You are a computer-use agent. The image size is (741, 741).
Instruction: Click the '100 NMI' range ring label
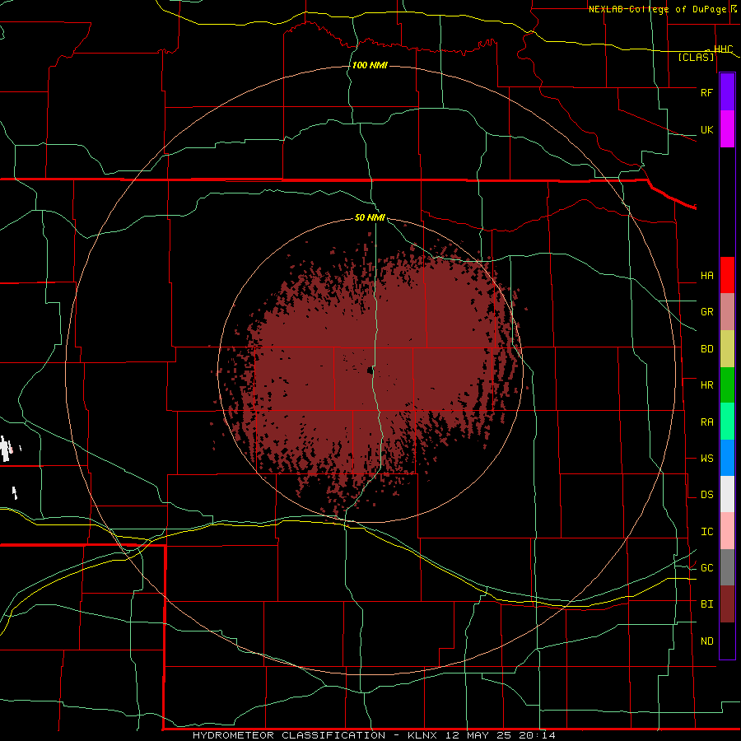click(x=370, y=65)
